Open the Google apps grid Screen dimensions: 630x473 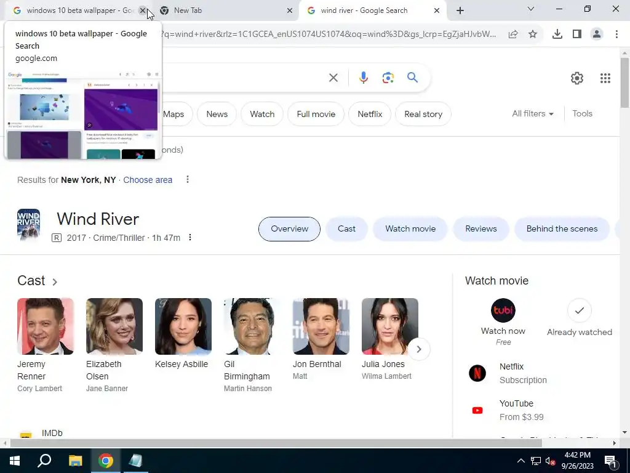click(605, 78)
